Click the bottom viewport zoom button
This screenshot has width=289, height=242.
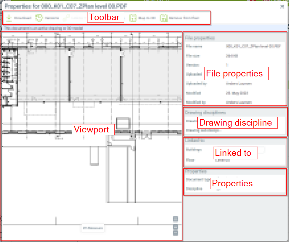click(175, 233)
